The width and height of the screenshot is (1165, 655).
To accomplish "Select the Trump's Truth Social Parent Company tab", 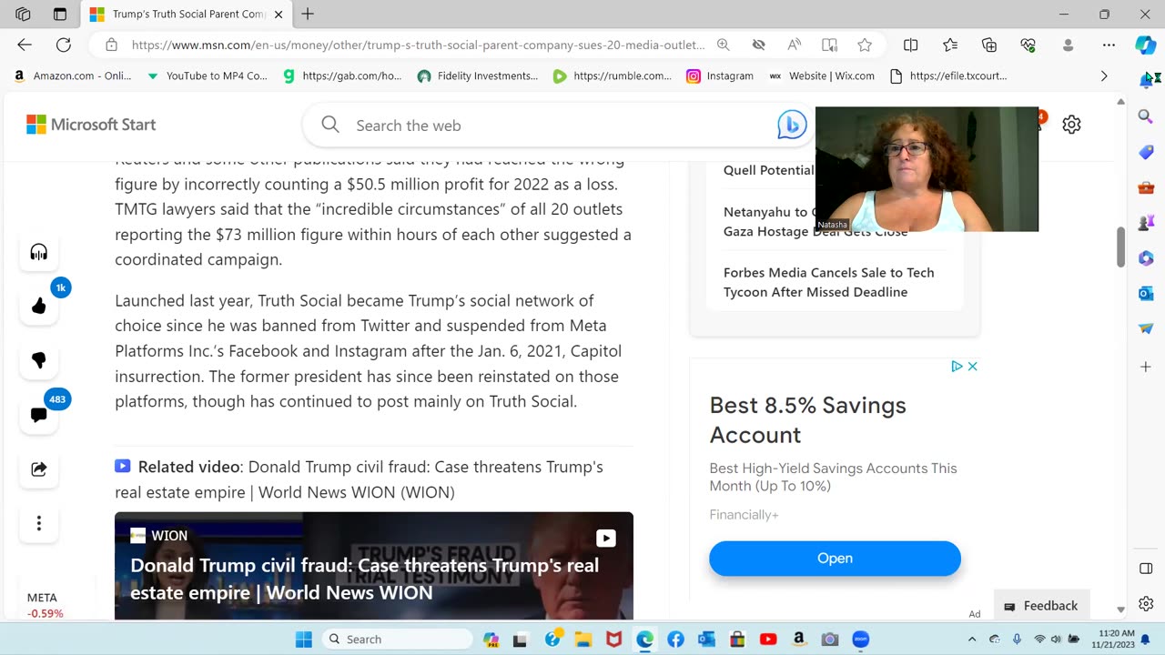I will [187, 15].
